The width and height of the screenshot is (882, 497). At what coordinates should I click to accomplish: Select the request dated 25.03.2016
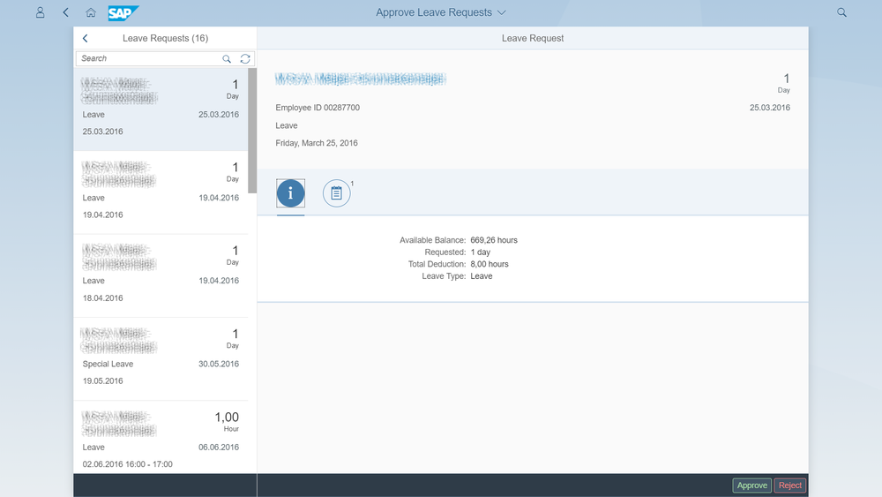pyautogui.click(x=161, y=109)
